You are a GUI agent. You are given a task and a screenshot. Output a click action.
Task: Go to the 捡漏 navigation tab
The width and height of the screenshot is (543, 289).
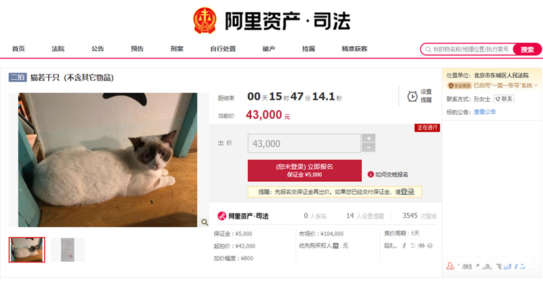pos(308,49)
